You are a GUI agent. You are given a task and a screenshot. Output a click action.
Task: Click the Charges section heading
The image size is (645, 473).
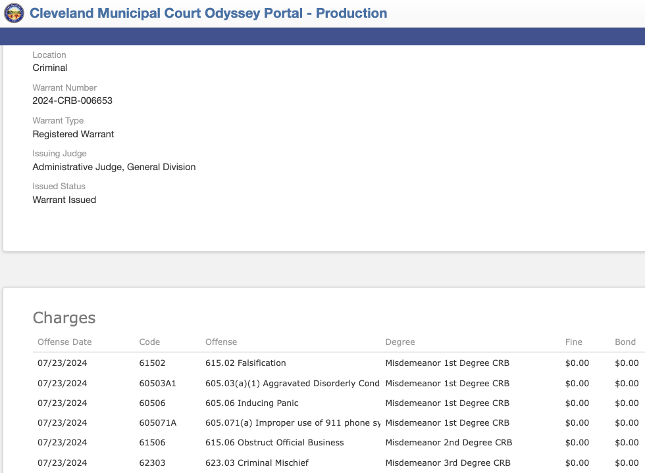click(x=64, y=318)
